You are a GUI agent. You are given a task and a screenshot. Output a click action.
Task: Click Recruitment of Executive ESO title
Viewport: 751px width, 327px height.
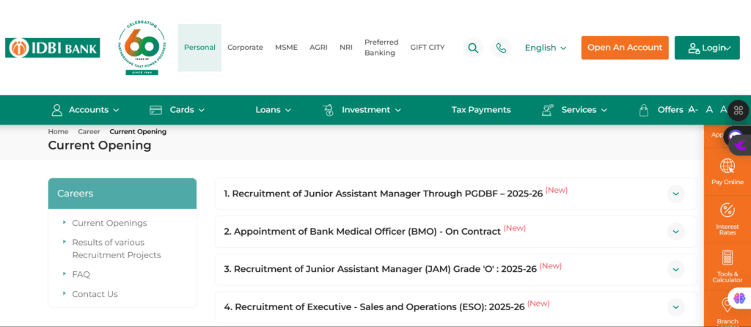[x=375, y=307]
